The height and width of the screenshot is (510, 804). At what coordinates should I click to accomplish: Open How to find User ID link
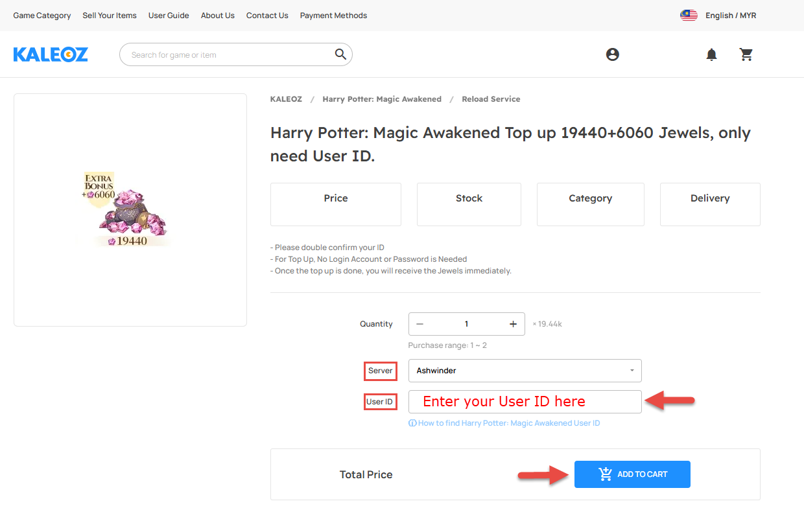504,423
